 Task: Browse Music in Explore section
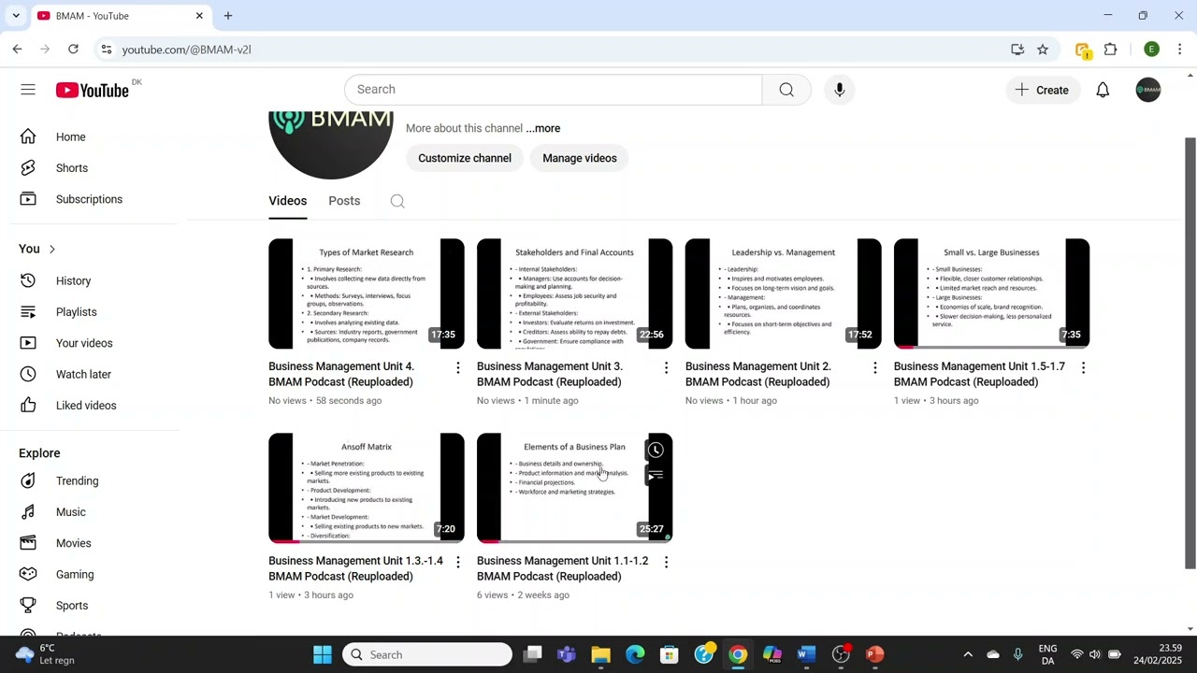70,512
